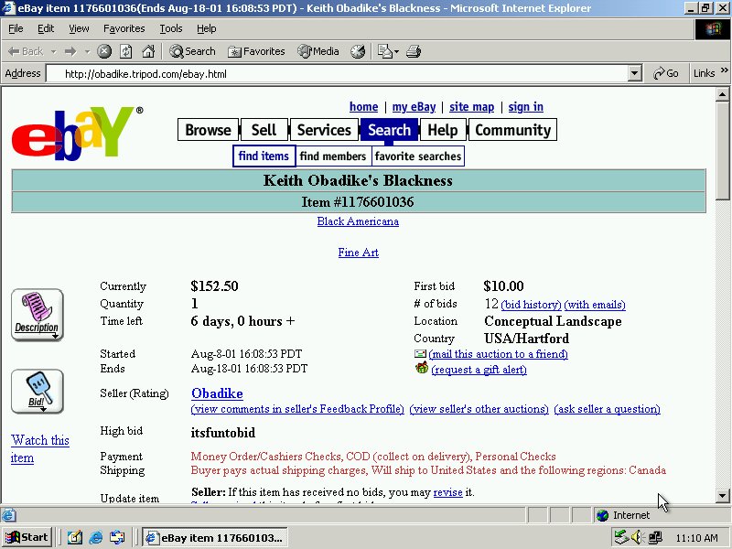
Task: Select the eBay Search navigation tab
Action: click(390, 129)
